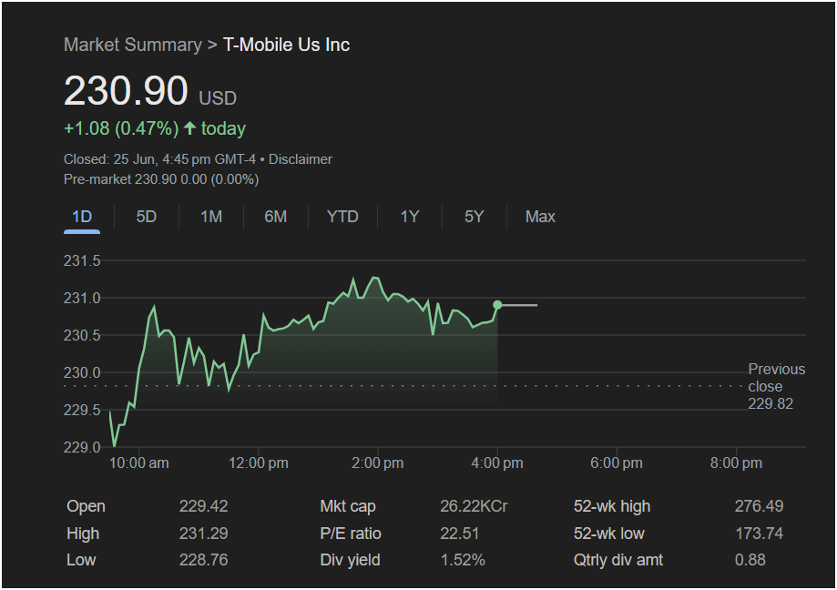
Task: Click the USD currency label
Action: click(218, 98)
